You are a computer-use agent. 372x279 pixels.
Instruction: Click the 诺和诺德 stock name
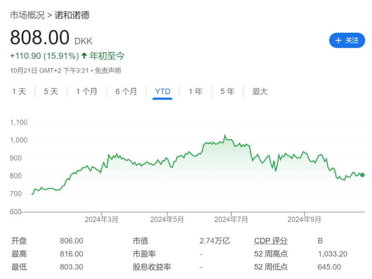click(x=72, y=15)
